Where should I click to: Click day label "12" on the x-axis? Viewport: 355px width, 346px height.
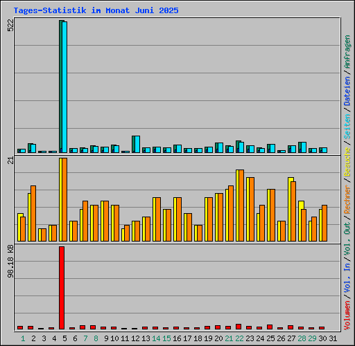click(135, 338)
